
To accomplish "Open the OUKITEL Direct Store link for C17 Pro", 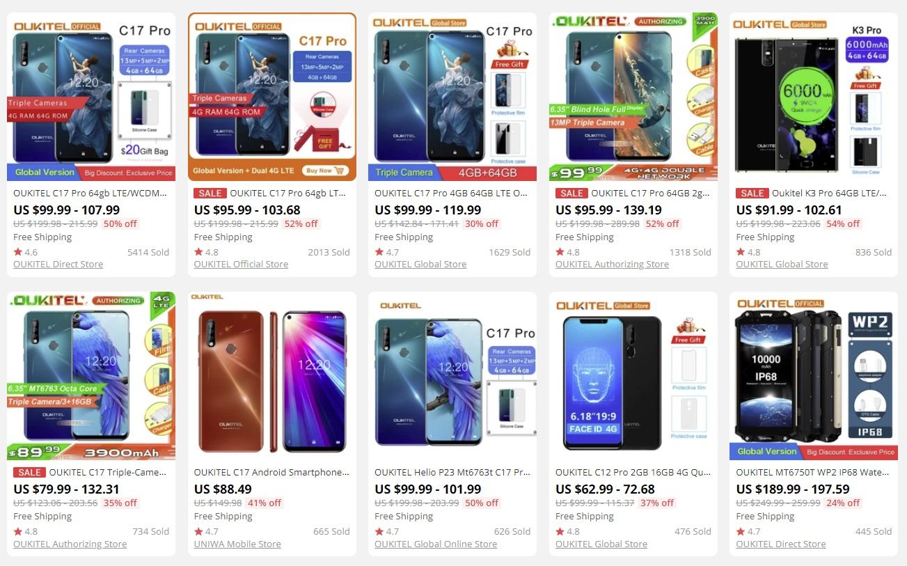I will [x=58, y=265].
